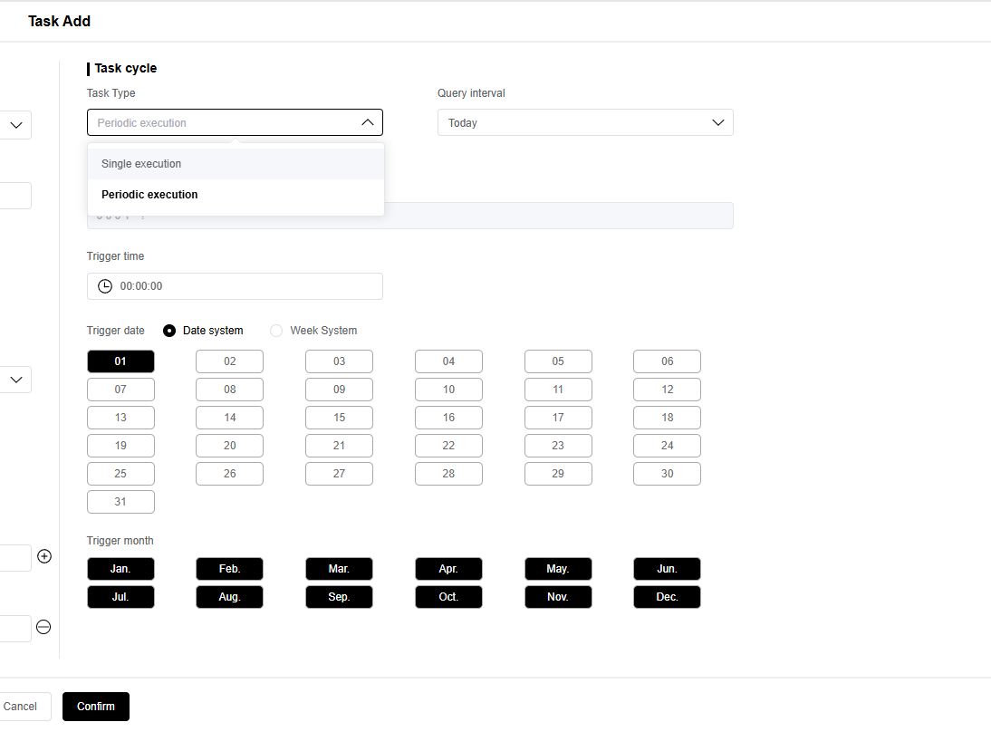
Task: Deselect the Dec. trigger month
Action: [x=667, y=597]
